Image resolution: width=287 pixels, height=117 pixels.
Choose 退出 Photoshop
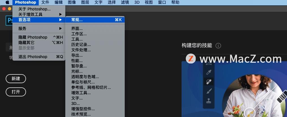tap(39, 57)
